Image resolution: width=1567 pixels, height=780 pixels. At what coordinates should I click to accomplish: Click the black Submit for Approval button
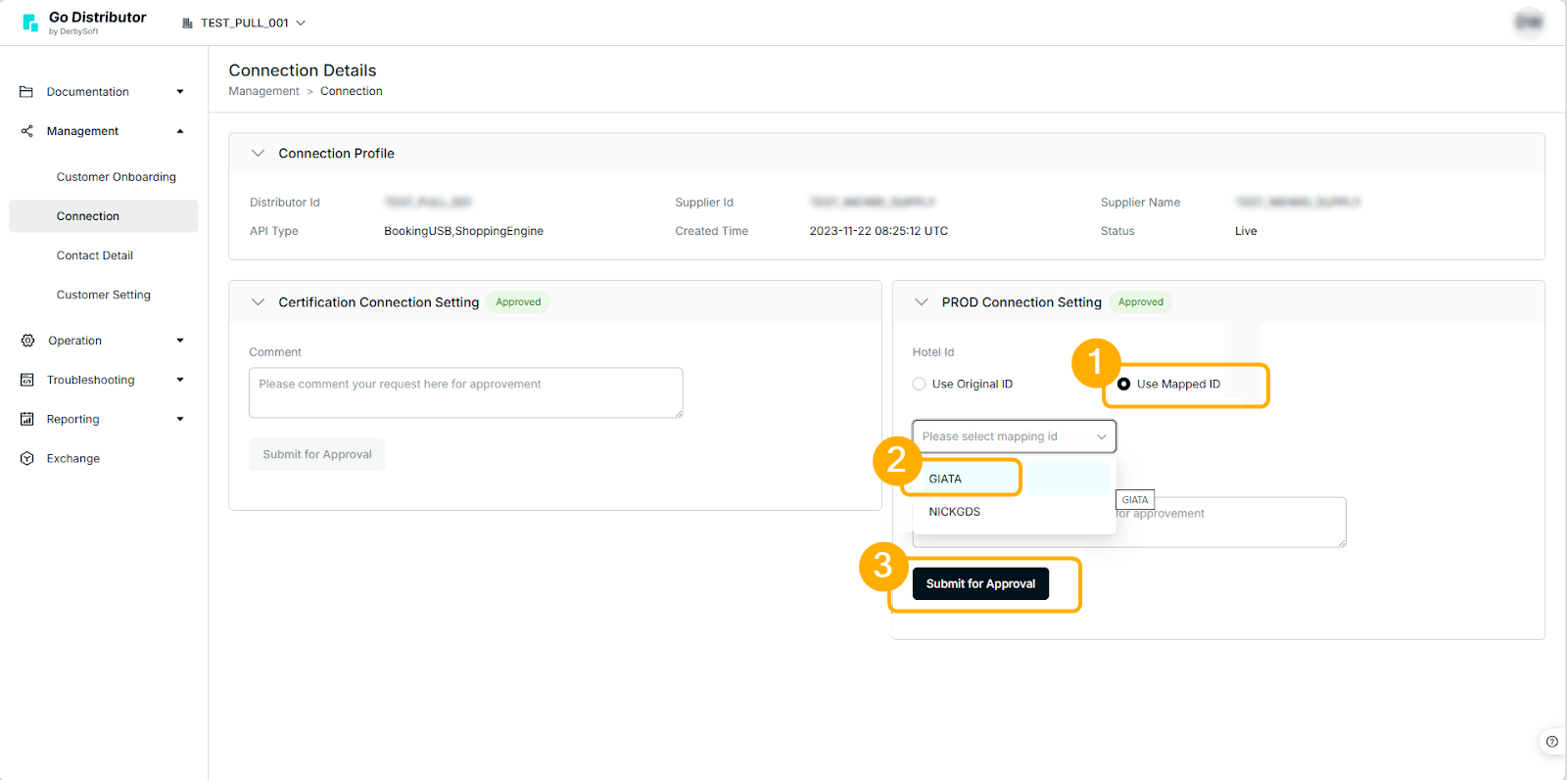coord(980,583)
